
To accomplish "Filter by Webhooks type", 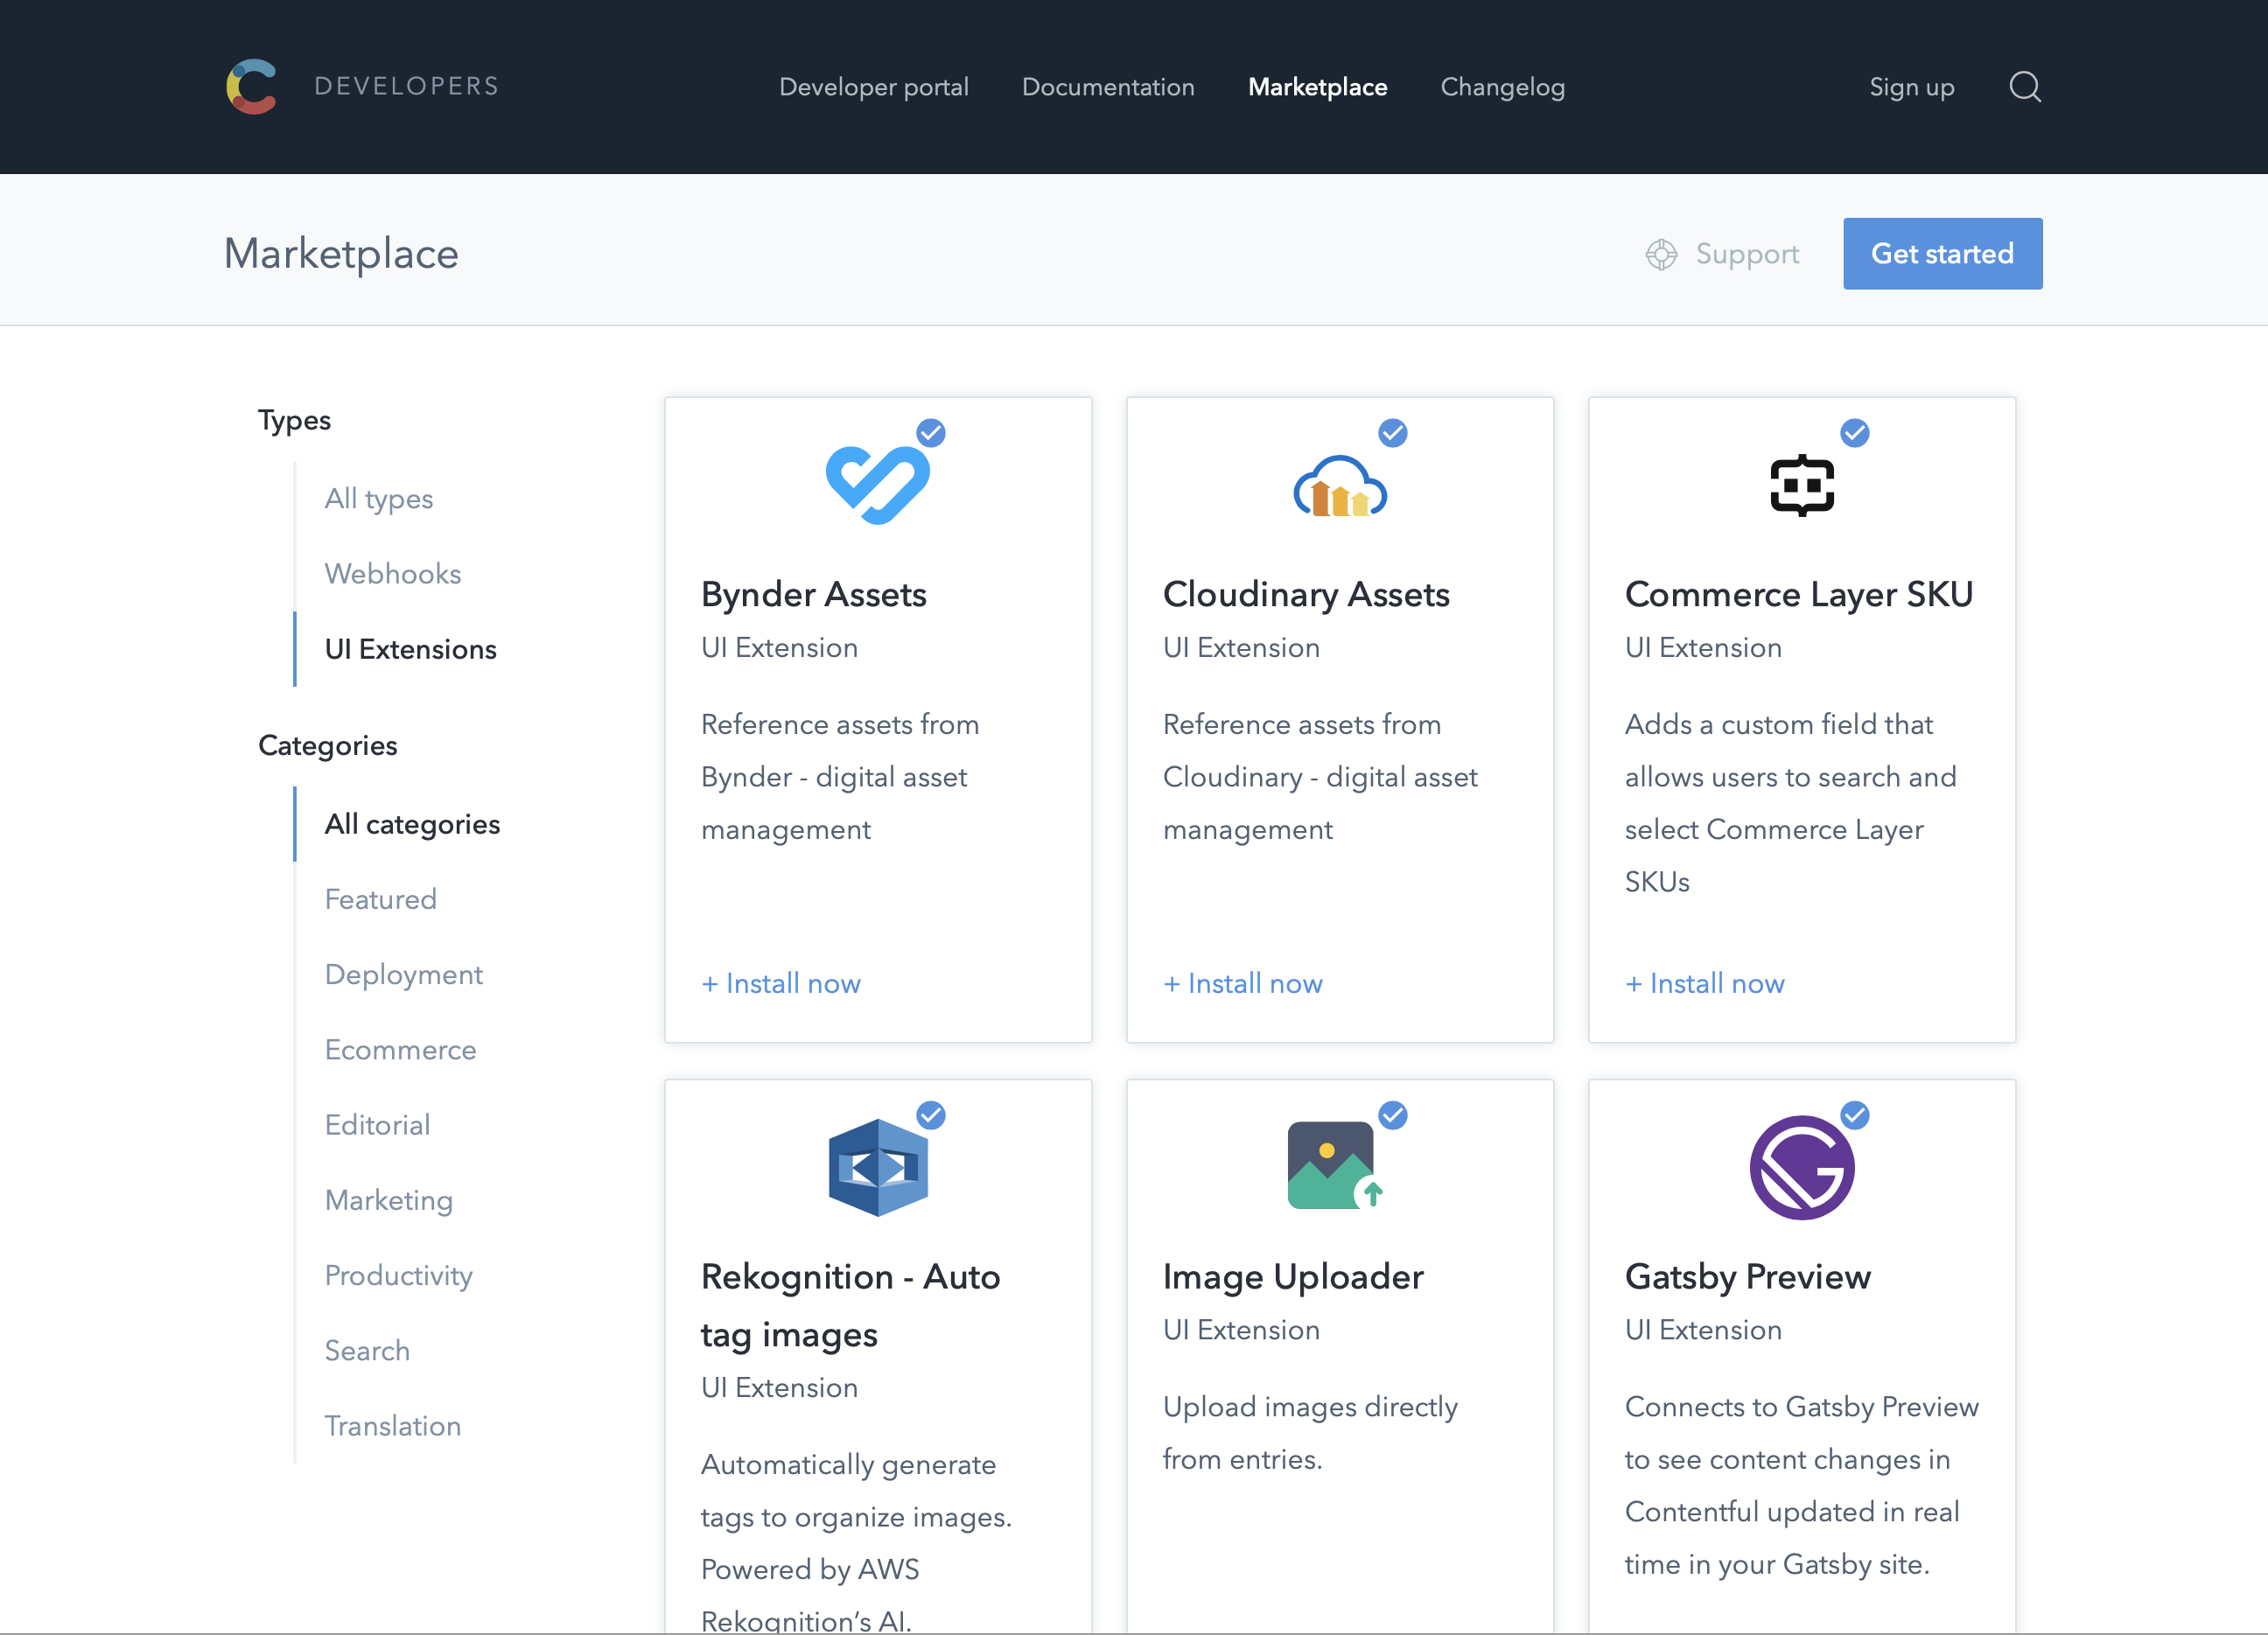I will [x=393, y=574].
